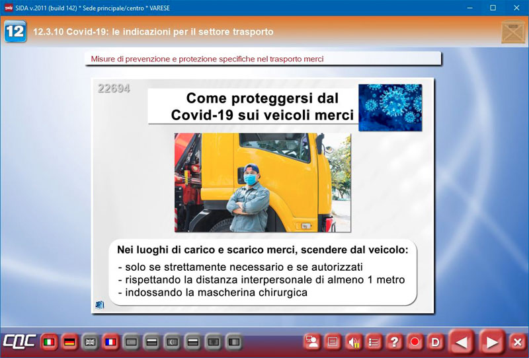The image size is (529, 358).
Task: Open the instructor and screen icon button
Action: pos(311,342)
